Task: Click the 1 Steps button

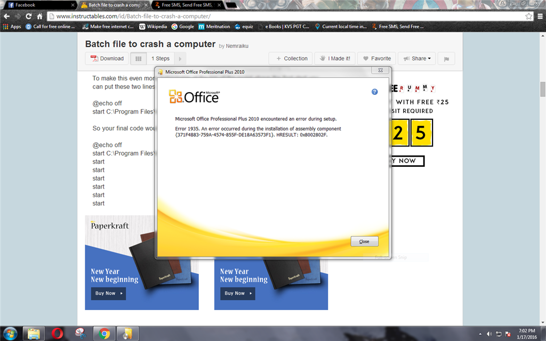Action: coord(160,59)
